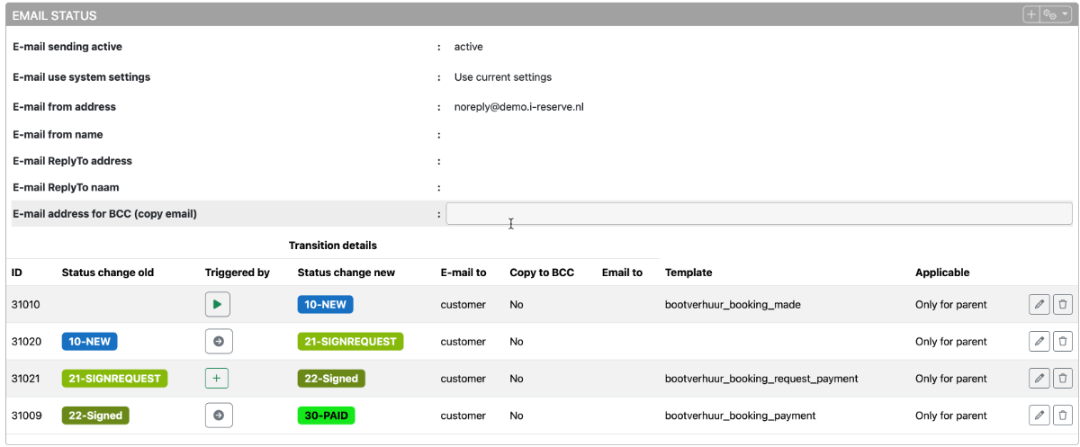1080x447 pixels.
Task: Click the bootverhuur_booking_request_payment template
Action: coord(760,379)
